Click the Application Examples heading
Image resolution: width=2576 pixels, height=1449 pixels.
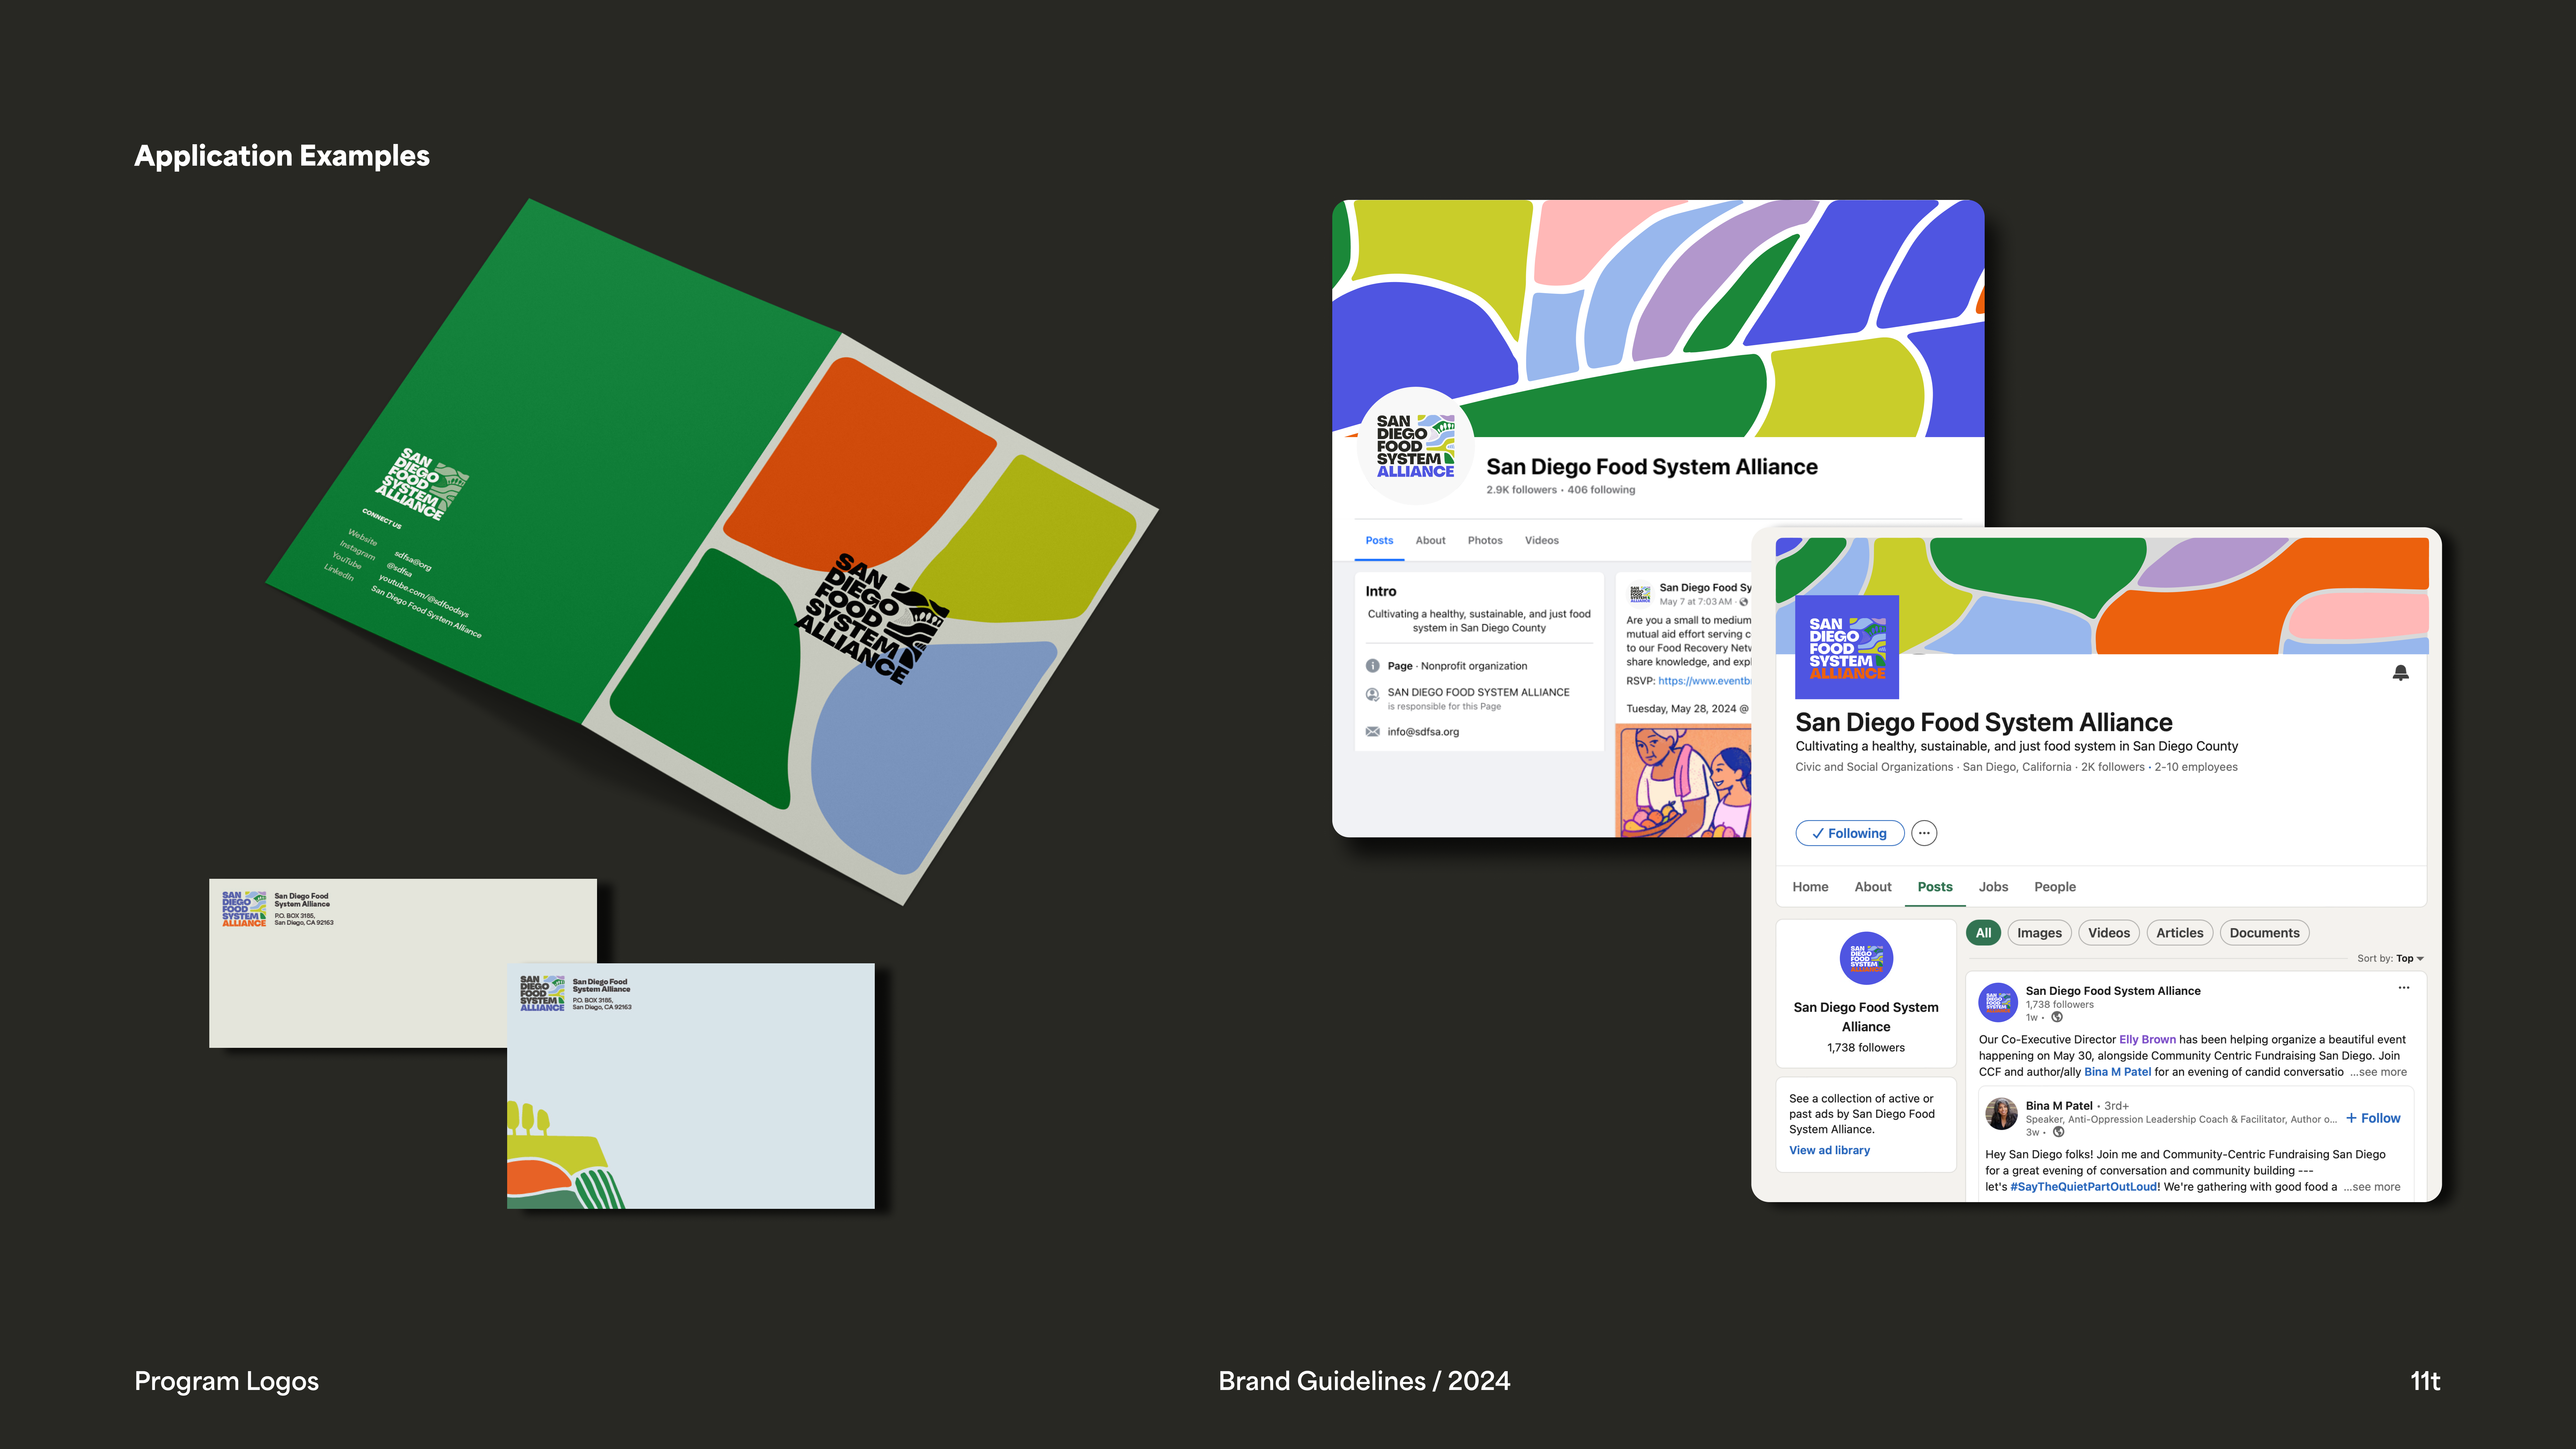(x=282, y=156)
